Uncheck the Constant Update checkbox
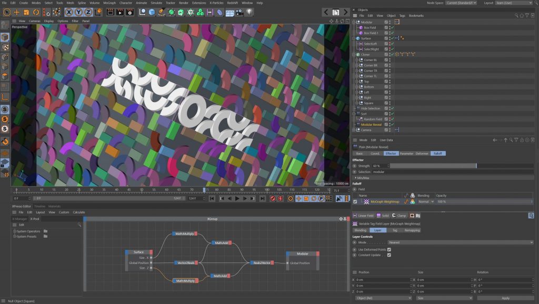The image size is (539, 304). (x=389, y=255)
